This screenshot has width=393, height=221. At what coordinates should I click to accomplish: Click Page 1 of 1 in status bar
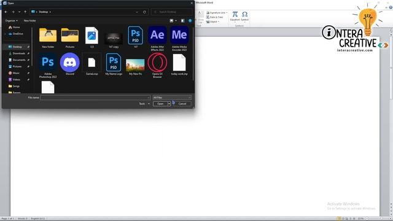8,219
